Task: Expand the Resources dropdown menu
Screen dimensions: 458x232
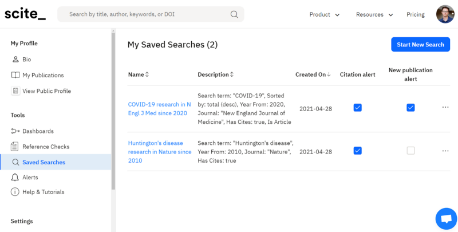Action: click(374, 15)
